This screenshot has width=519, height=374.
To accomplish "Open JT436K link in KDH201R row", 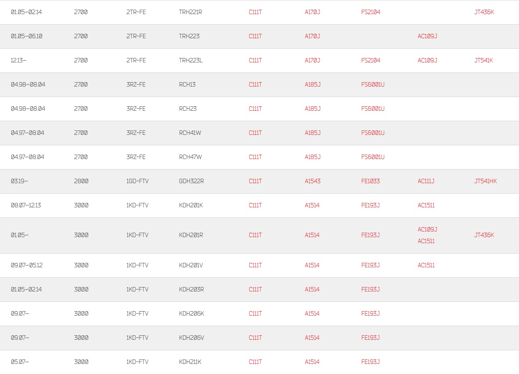I will (x=484, y=235).
